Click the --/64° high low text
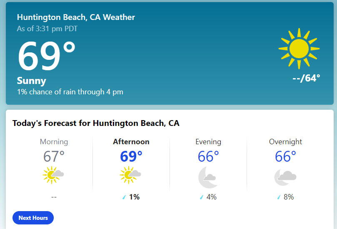This screenshot has width=337, height=229. [x=306, y=78]
